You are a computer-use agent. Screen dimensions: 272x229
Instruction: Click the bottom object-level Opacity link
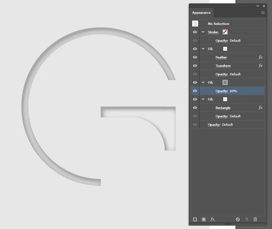point(214,125)
